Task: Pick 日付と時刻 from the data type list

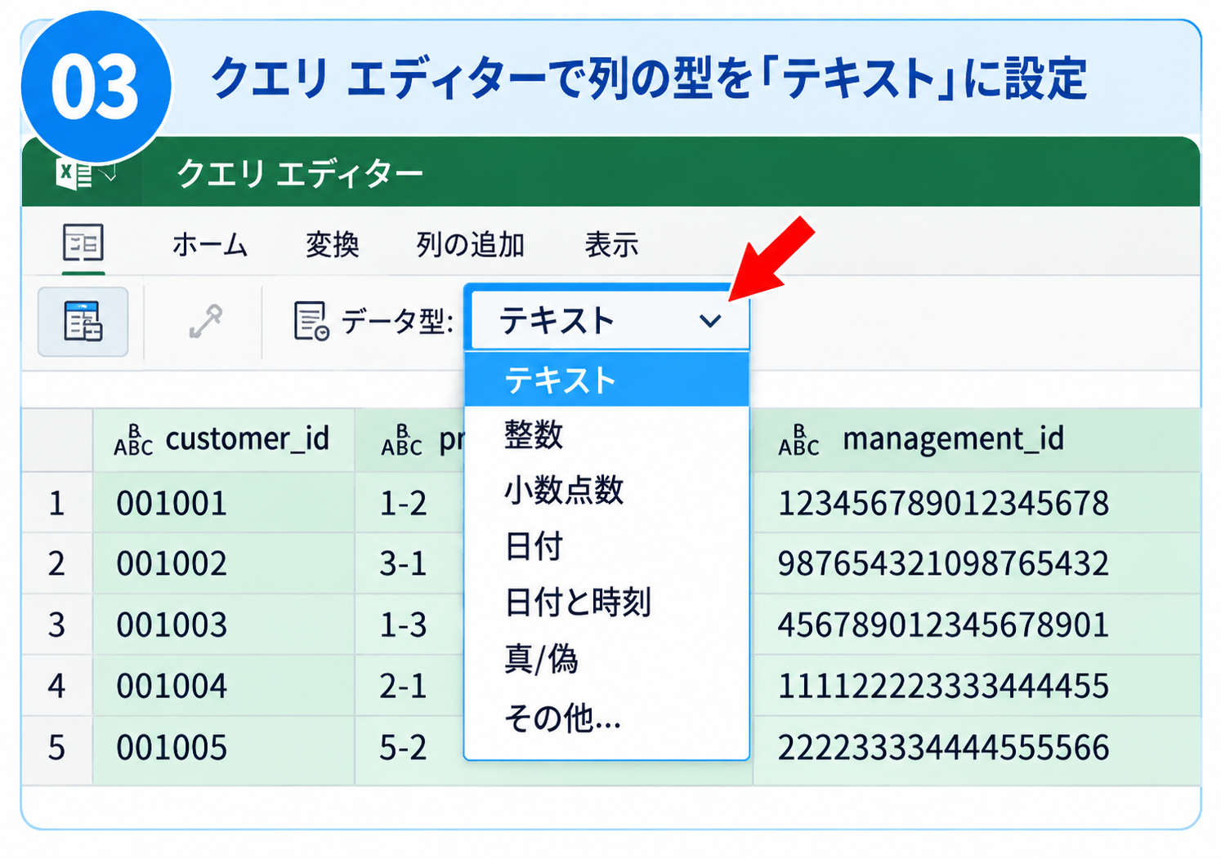Action: click(x=607, y=602)
